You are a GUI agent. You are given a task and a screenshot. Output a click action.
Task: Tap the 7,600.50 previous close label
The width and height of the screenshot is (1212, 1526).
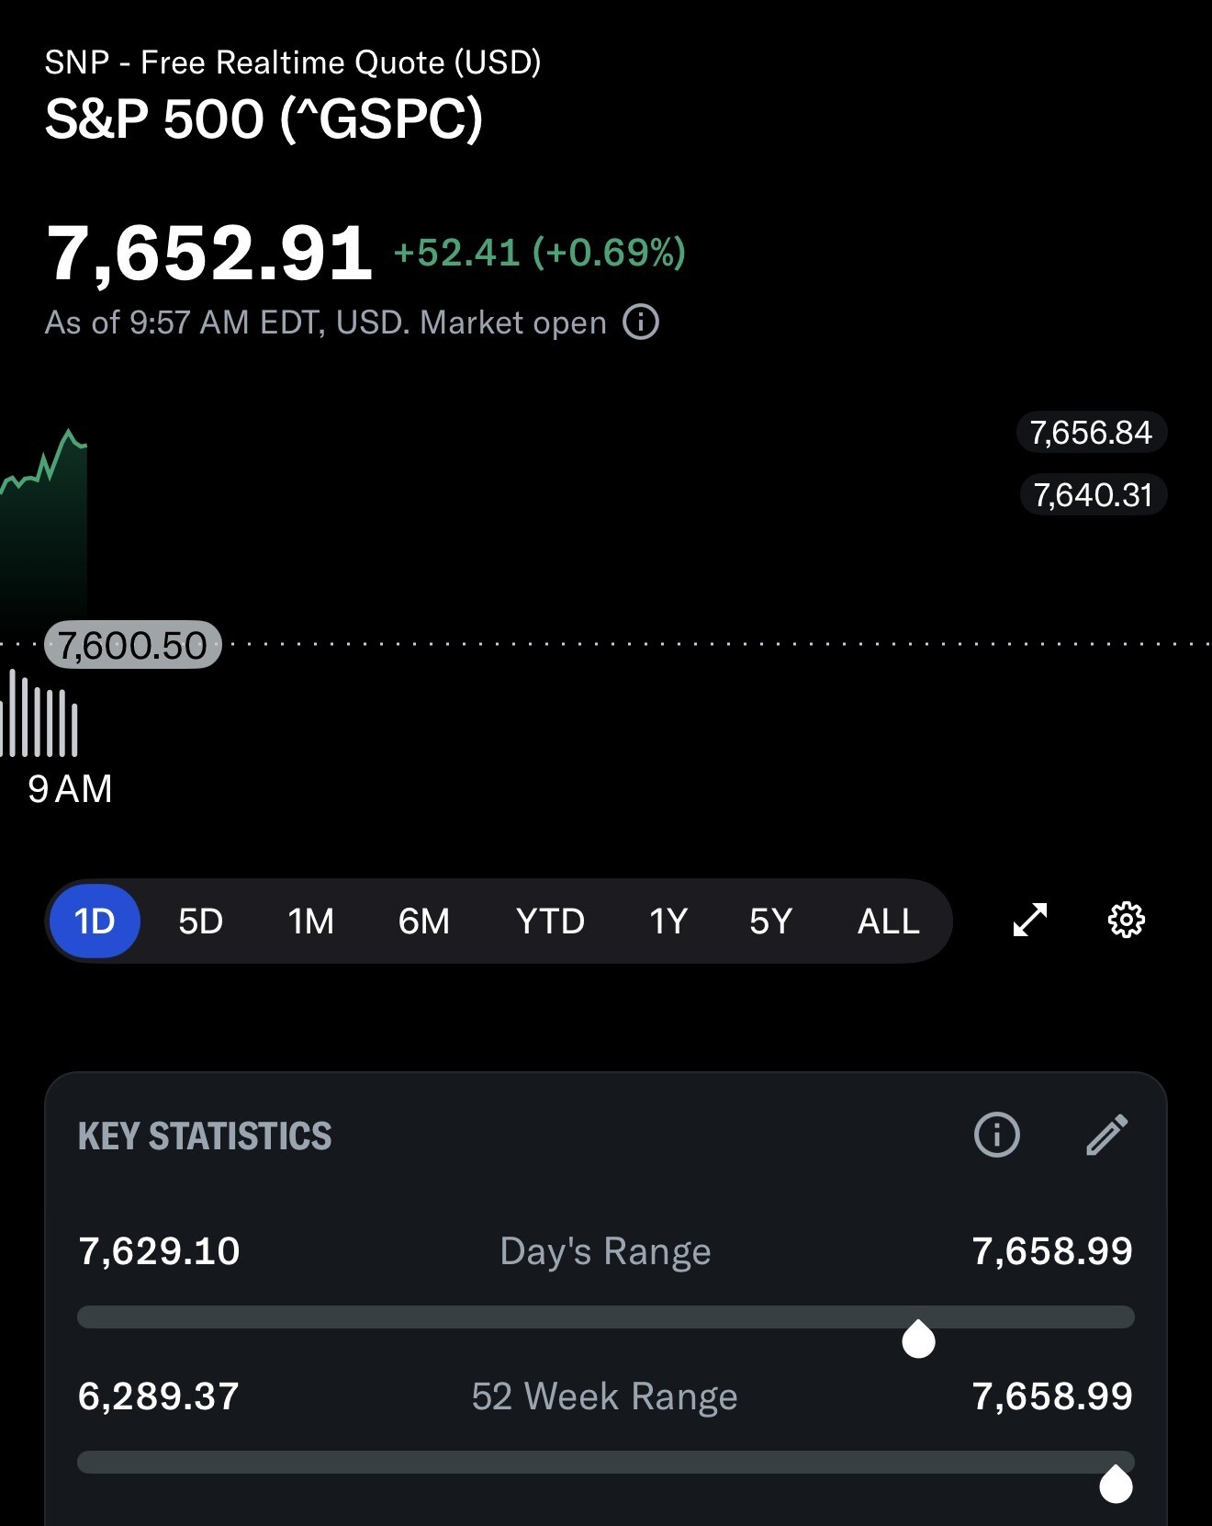(x=133, y=645)
